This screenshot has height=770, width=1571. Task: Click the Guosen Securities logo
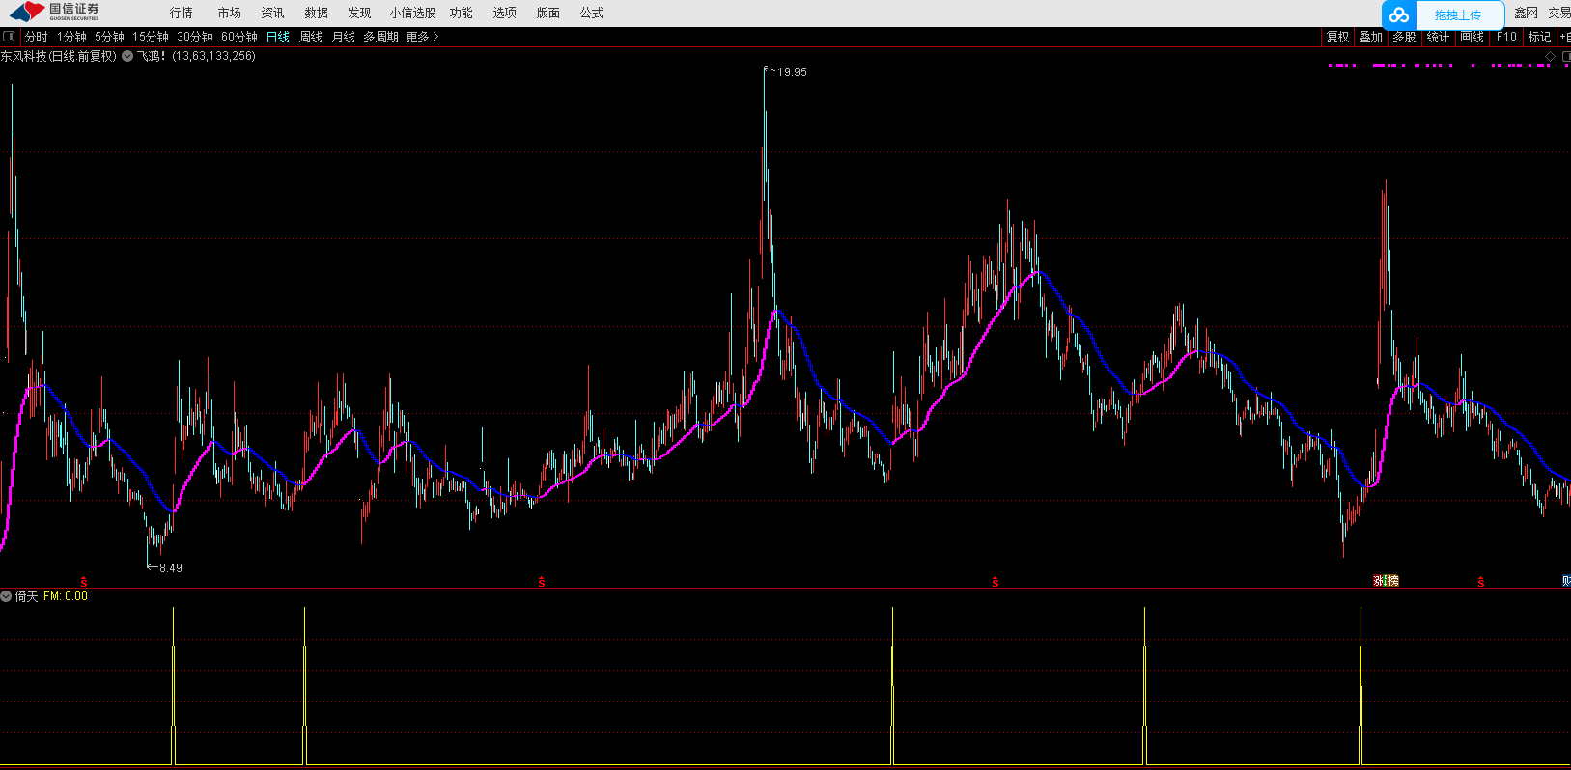coord(55,12)
